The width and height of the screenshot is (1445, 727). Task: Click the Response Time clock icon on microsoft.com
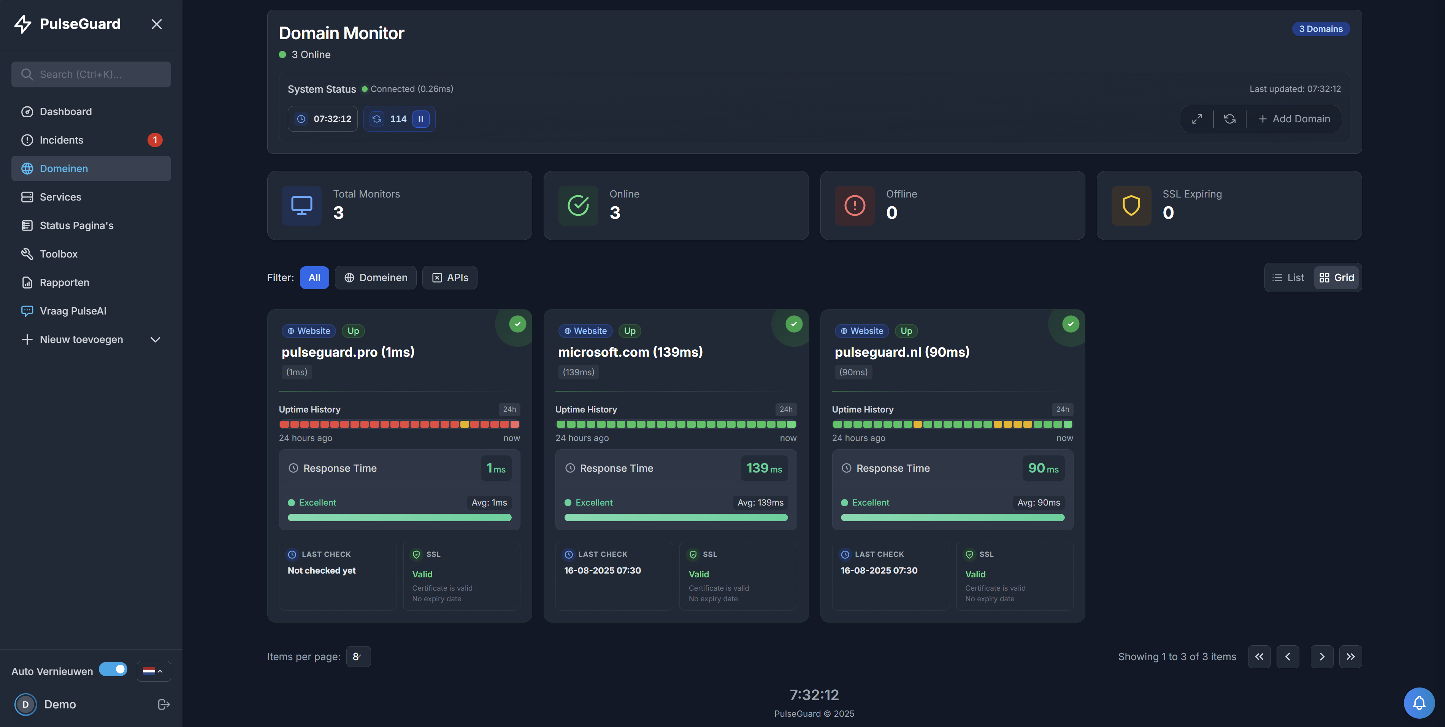tap(570, 468)
